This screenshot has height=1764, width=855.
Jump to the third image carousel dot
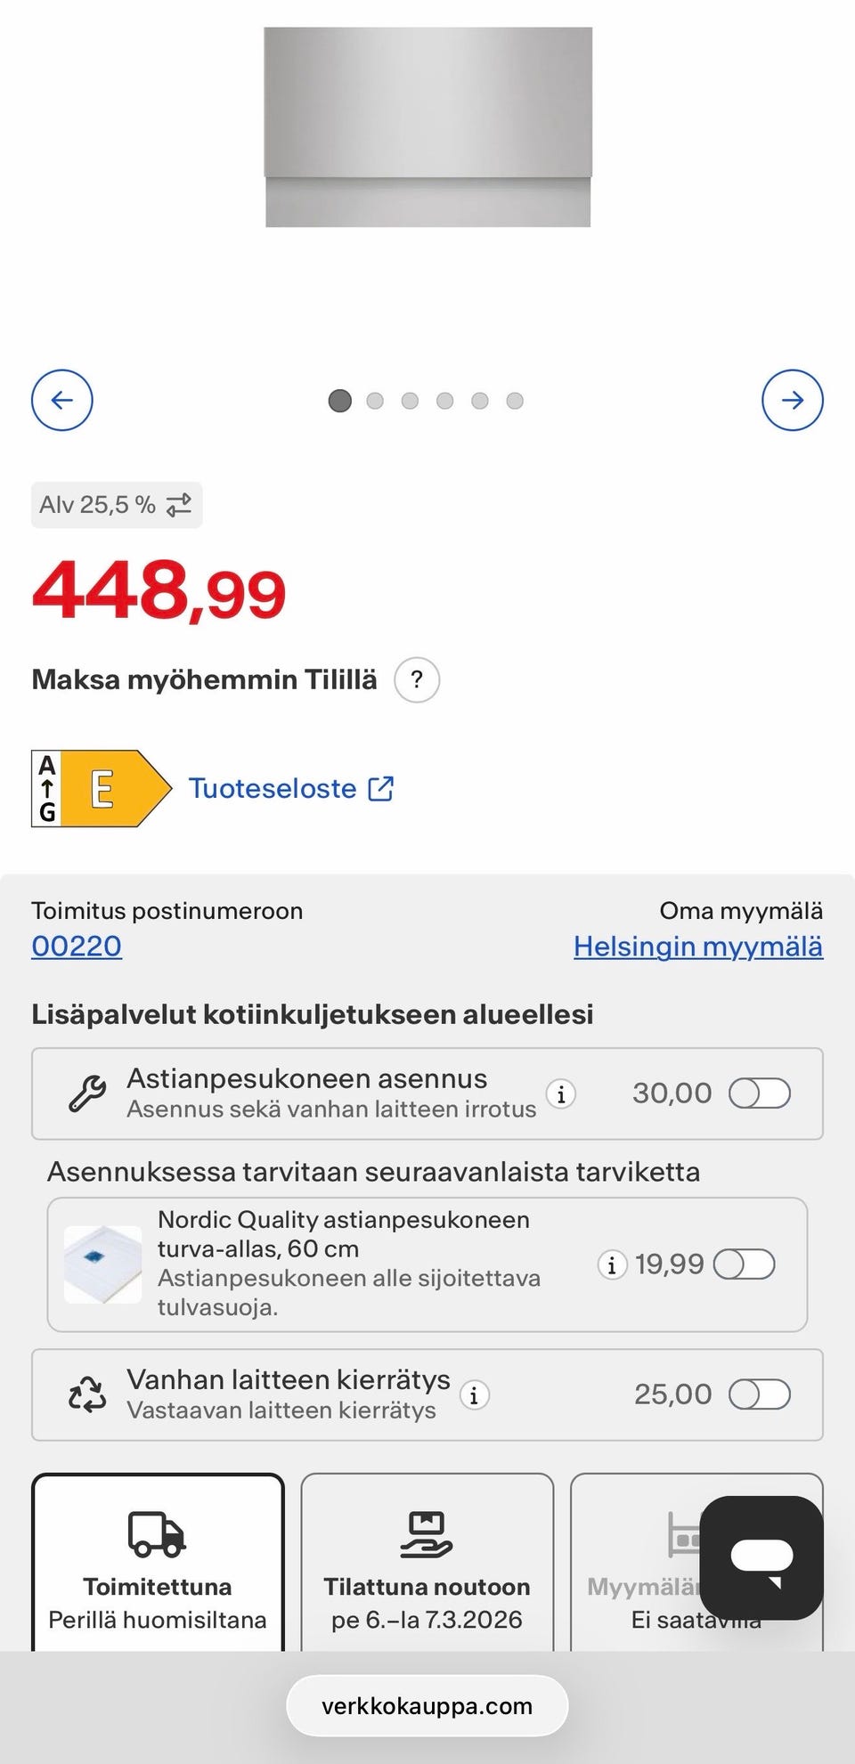tap(410, 401)
